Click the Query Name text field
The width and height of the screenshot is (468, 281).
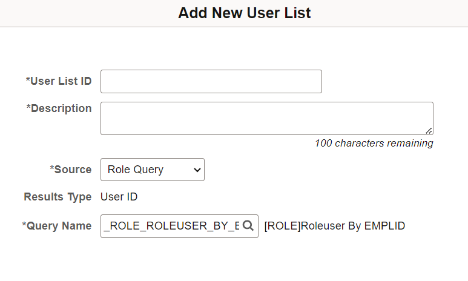tap(179, 226)
